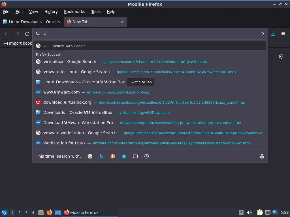This screenshot has width=290, height=217.
Task: Close the Linux_Downloads tab
Action: point(59,22)
